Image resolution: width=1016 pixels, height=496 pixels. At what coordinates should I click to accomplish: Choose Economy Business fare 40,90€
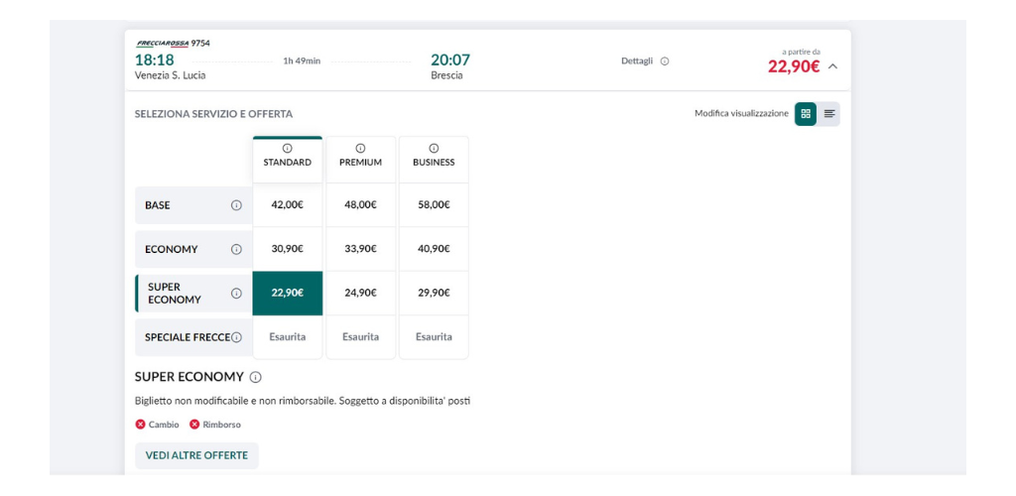(x=434, y=249)
